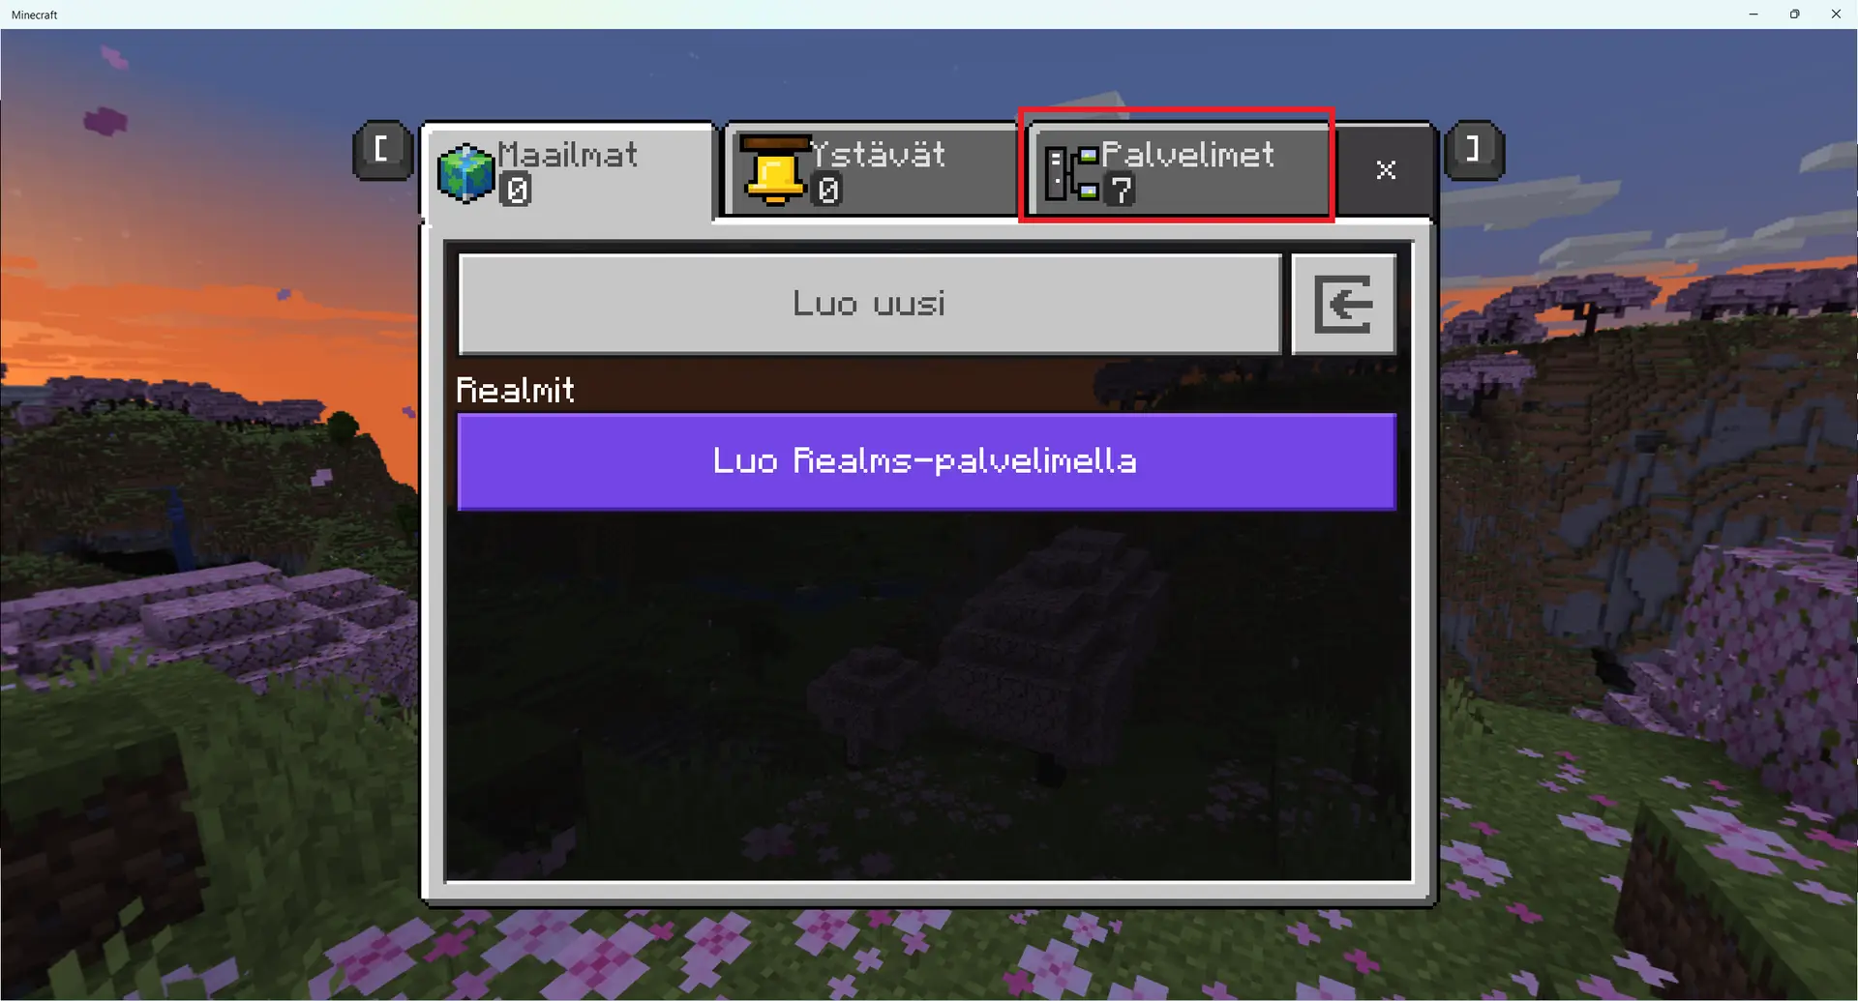Click the right bracket next-tab button
The width and height of the screenshot is (1858, 1001).
1474,150
